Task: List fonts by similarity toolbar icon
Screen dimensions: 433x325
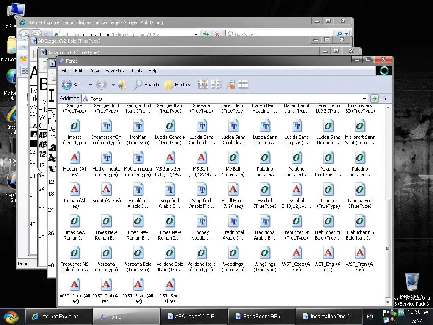Action: tap(230, 85)
